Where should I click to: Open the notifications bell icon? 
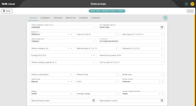[x=186, y=4]
